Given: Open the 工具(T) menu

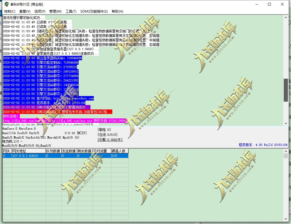Looking at the screenshot, I should (x=71, y=11).
